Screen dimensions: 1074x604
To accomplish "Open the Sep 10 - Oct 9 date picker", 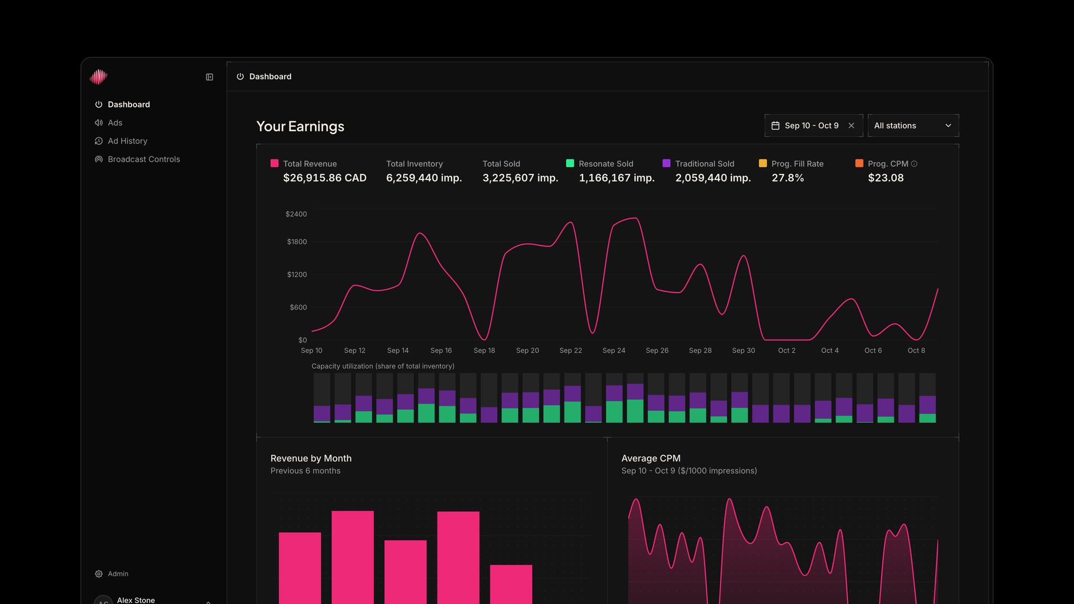I will 814,126.
